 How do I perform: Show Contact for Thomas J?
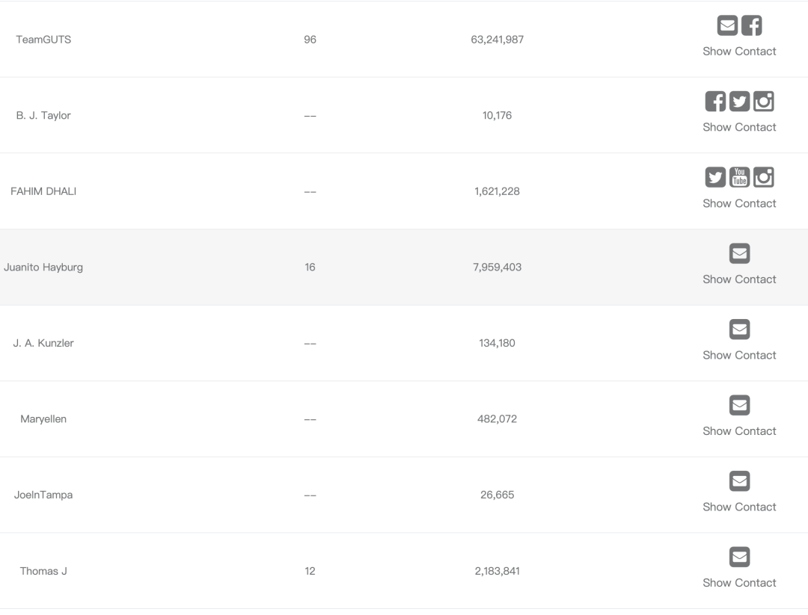pos(739,583)
